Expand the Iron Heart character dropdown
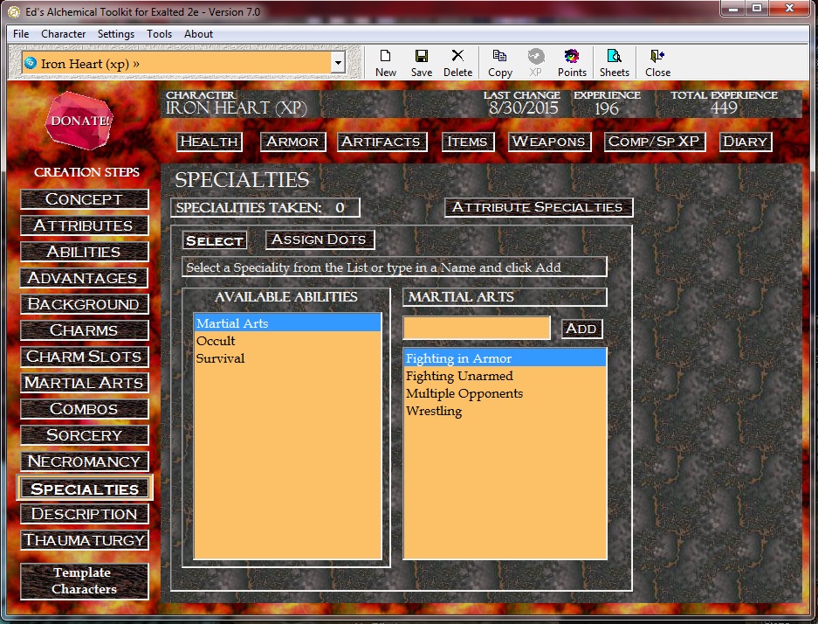The image size is (818, 624). point(338,63)
